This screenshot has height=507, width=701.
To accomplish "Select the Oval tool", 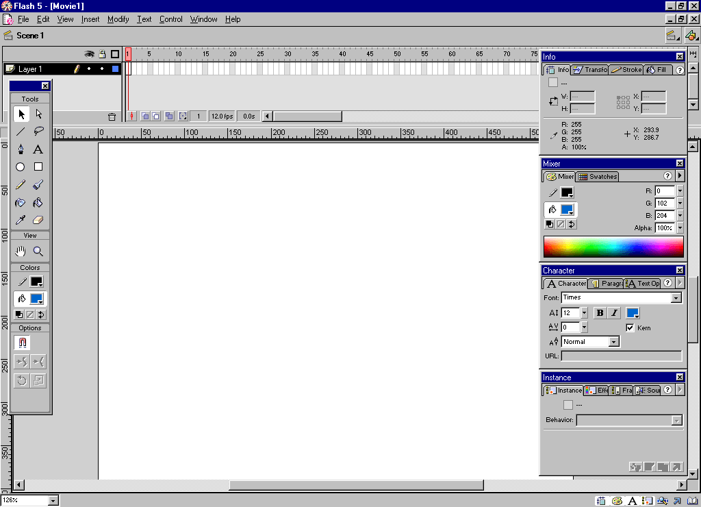I will [x=21, y=166].
